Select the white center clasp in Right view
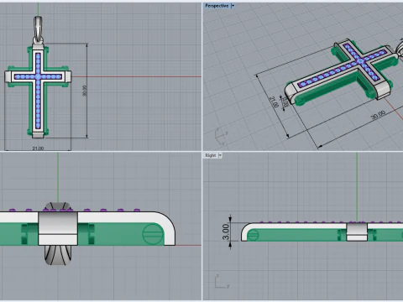 click(x=357, y=232)
